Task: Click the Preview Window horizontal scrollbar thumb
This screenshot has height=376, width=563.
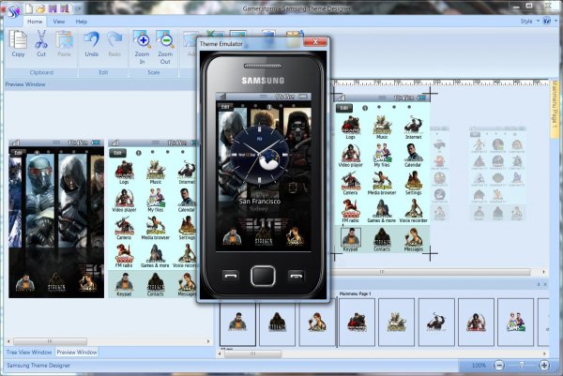Action: (x=50, y=341)
